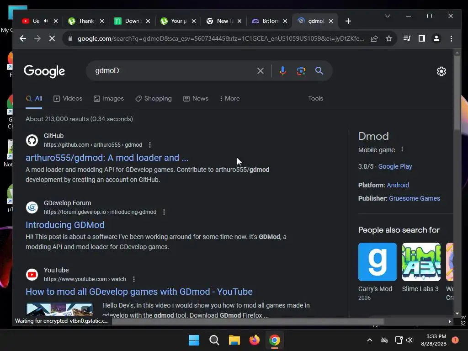Open more options for Dmod panel
Viewport: 468px width, 351px height.
[402, 149]
